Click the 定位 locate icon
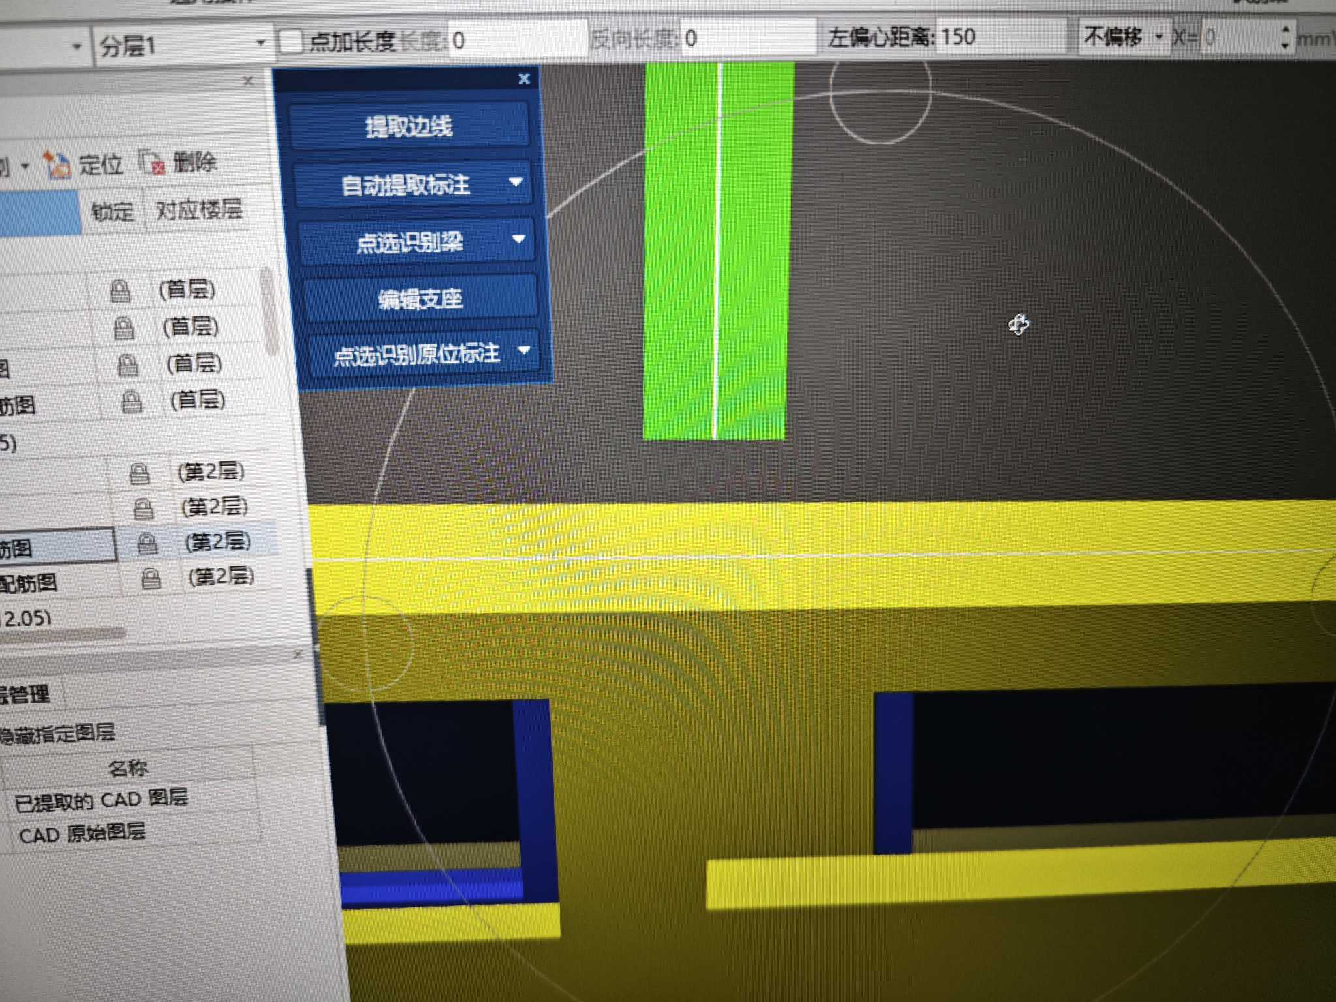The height and width of the screenshot is (1002, 1336). click(x=57, y=165)
